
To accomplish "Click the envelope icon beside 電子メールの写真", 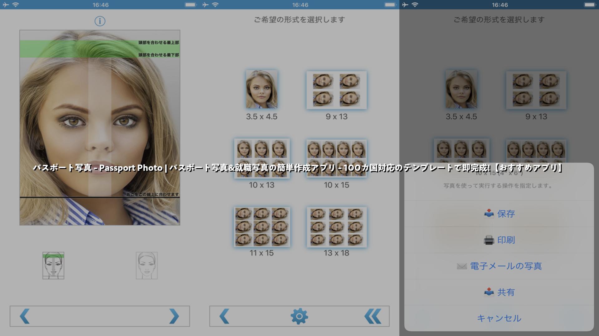I will click(462, 266).
